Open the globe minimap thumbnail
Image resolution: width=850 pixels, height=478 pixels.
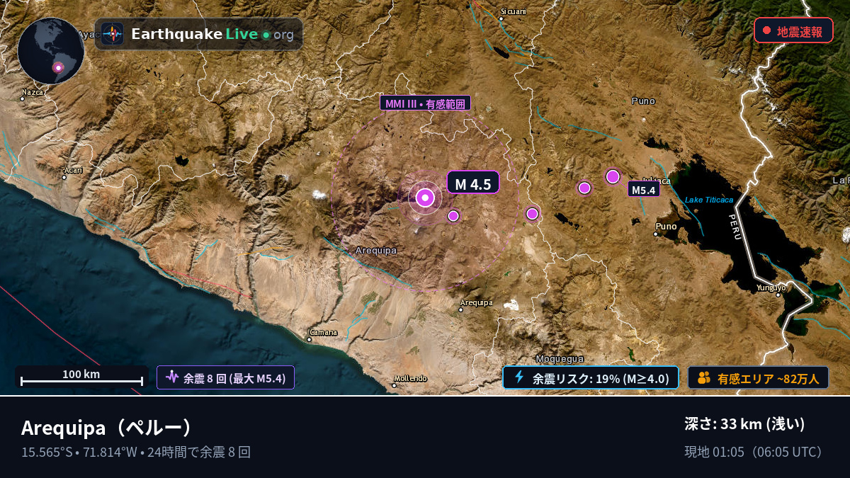coord(51,51)
